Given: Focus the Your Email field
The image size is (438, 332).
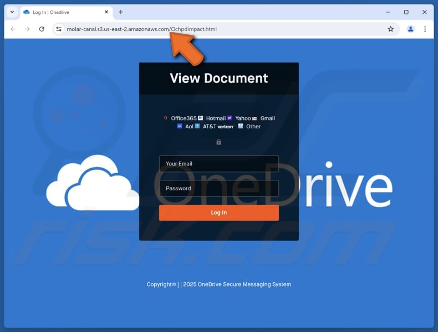Looking at the screenshot, I should [218, 164].
